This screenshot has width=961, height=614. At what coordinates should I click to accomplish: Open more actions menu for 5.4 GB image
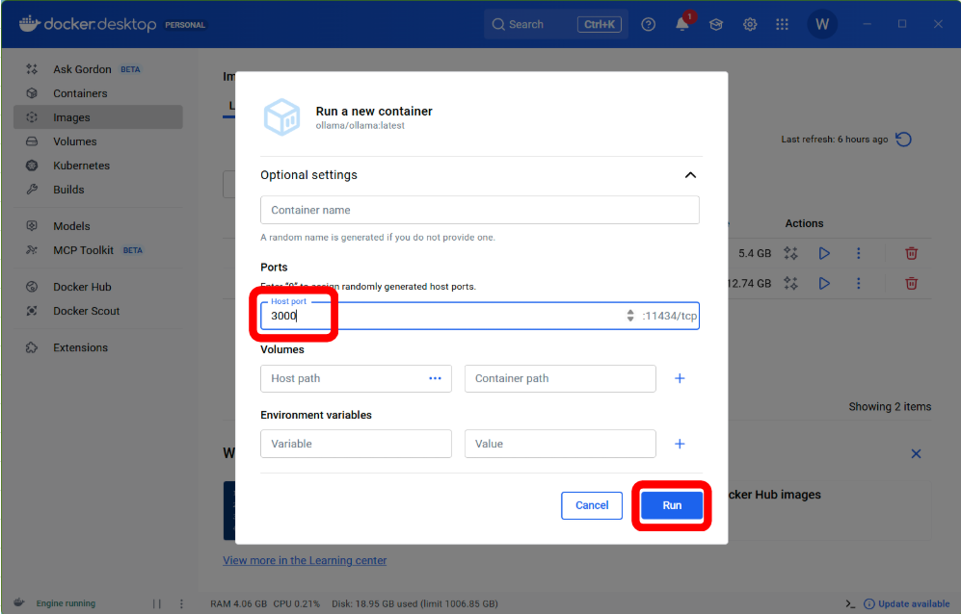[858, 254]
